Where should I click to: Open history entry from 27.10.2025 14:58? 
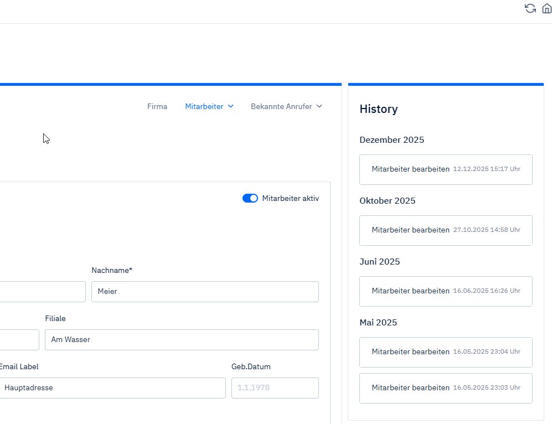pos(446,230)
